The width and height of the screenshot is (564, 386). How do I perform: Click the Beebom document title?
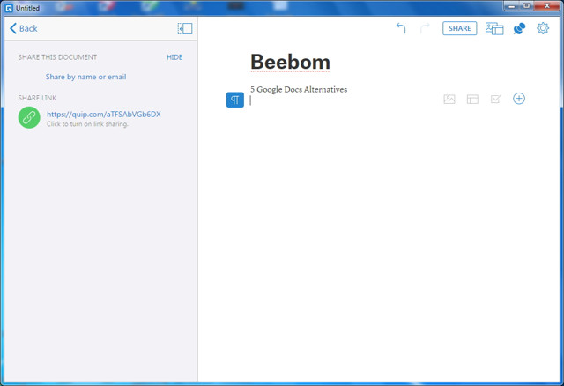click(x=290, y=62)
